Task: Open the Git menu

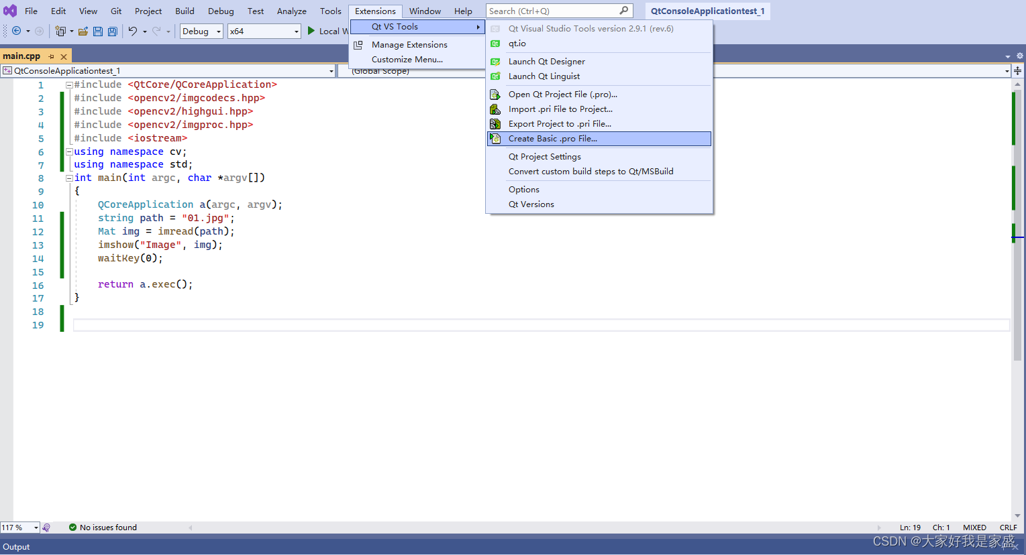Action: point(116,11)
